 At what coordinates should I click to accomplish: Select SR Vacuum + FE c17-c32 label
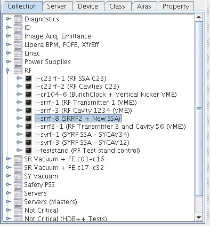coord(64,168)
